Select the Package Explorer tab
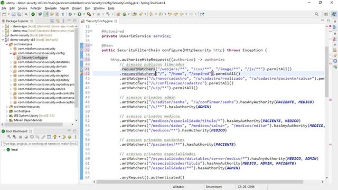Screen dimensions: 338x190 [x=17, y=21]
